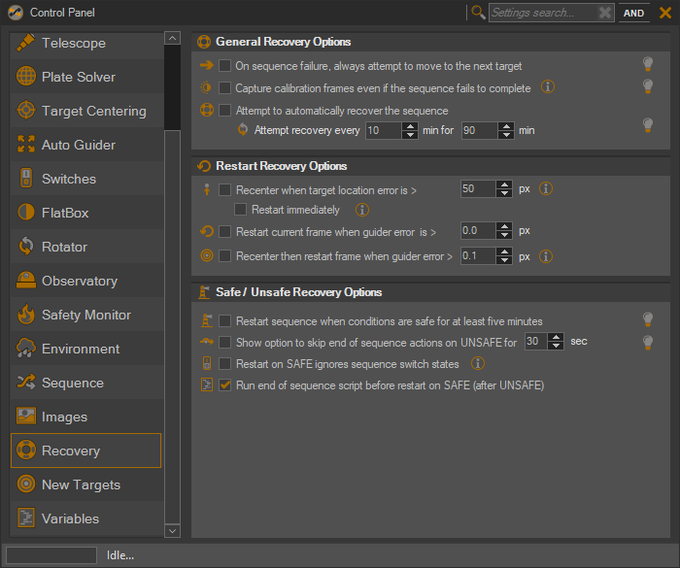Click the Sequence shuffle icon
The width and height of the screenshot is (680, 568).
tap(26, 382)
